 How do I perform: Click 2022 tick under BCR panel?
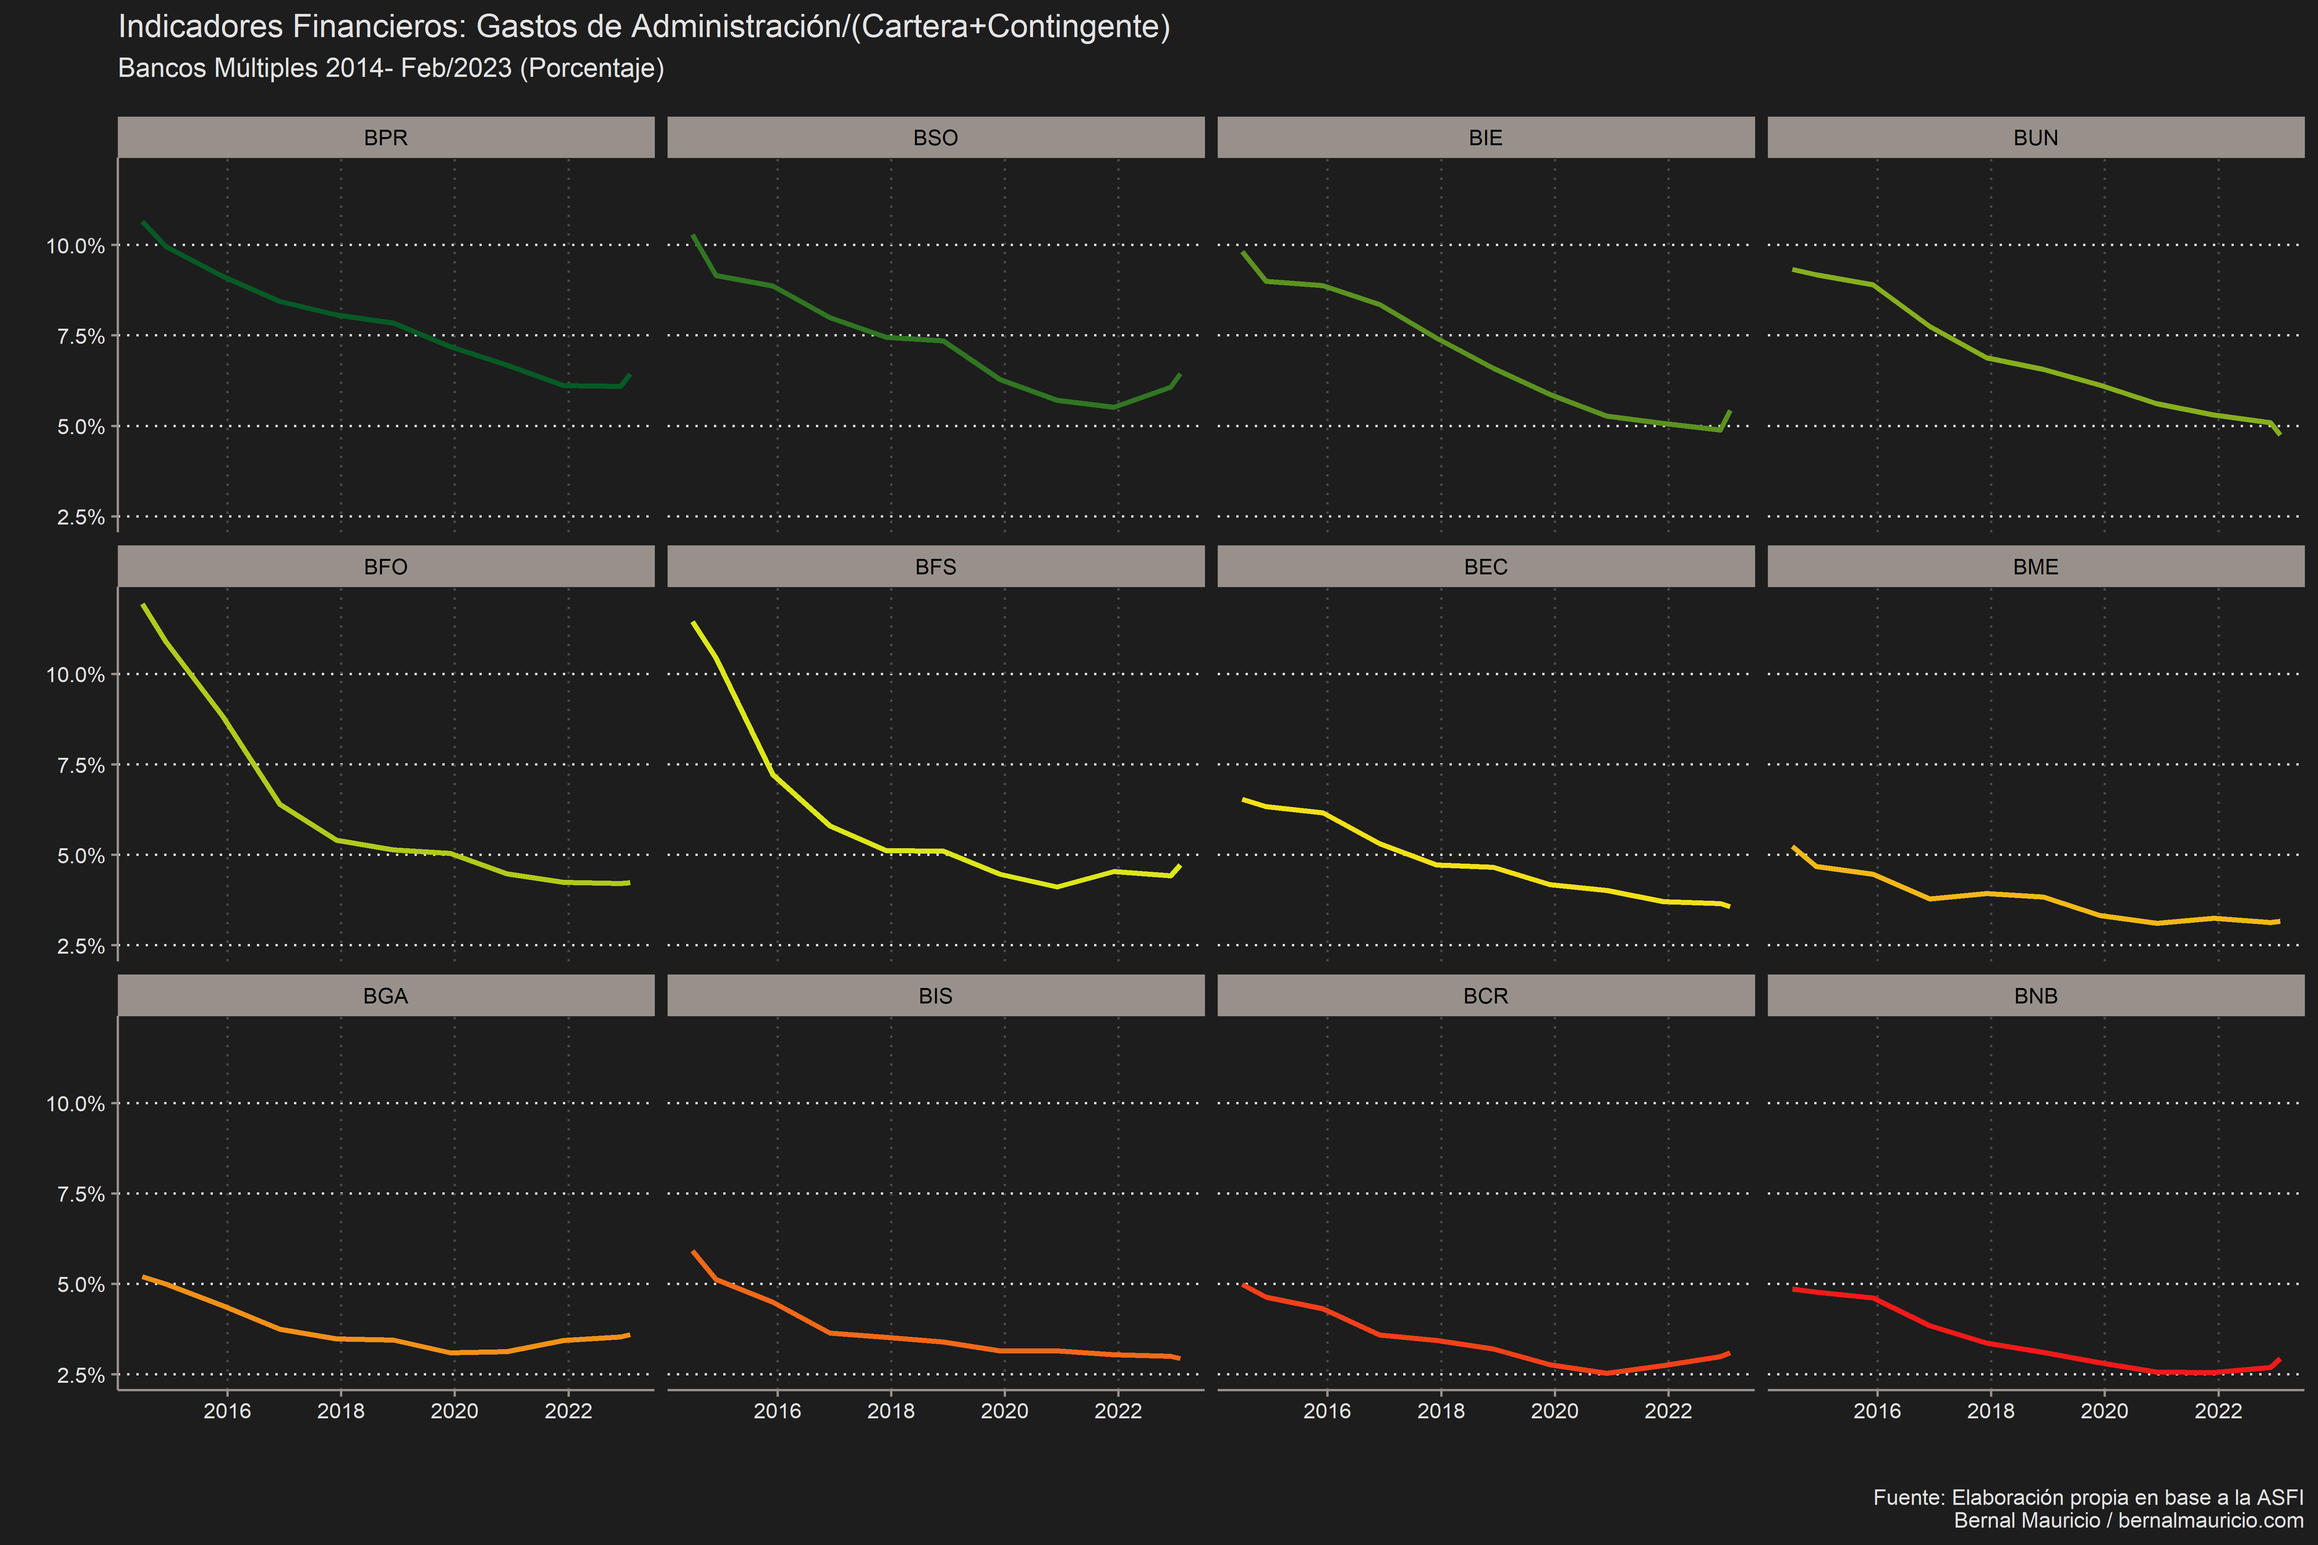(1669, 1411)
